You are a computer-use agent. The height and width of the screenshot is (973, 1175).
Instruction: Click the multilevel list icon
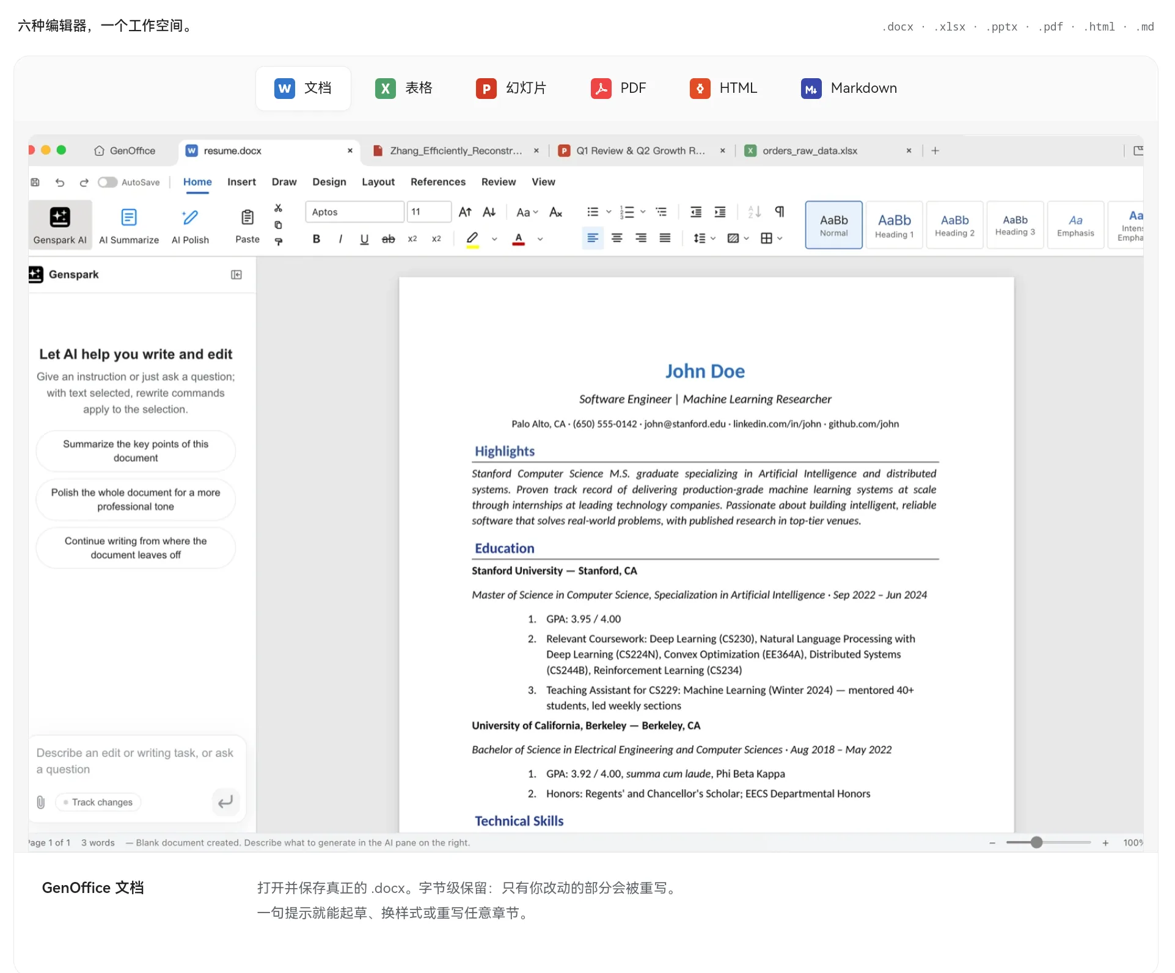661,212
